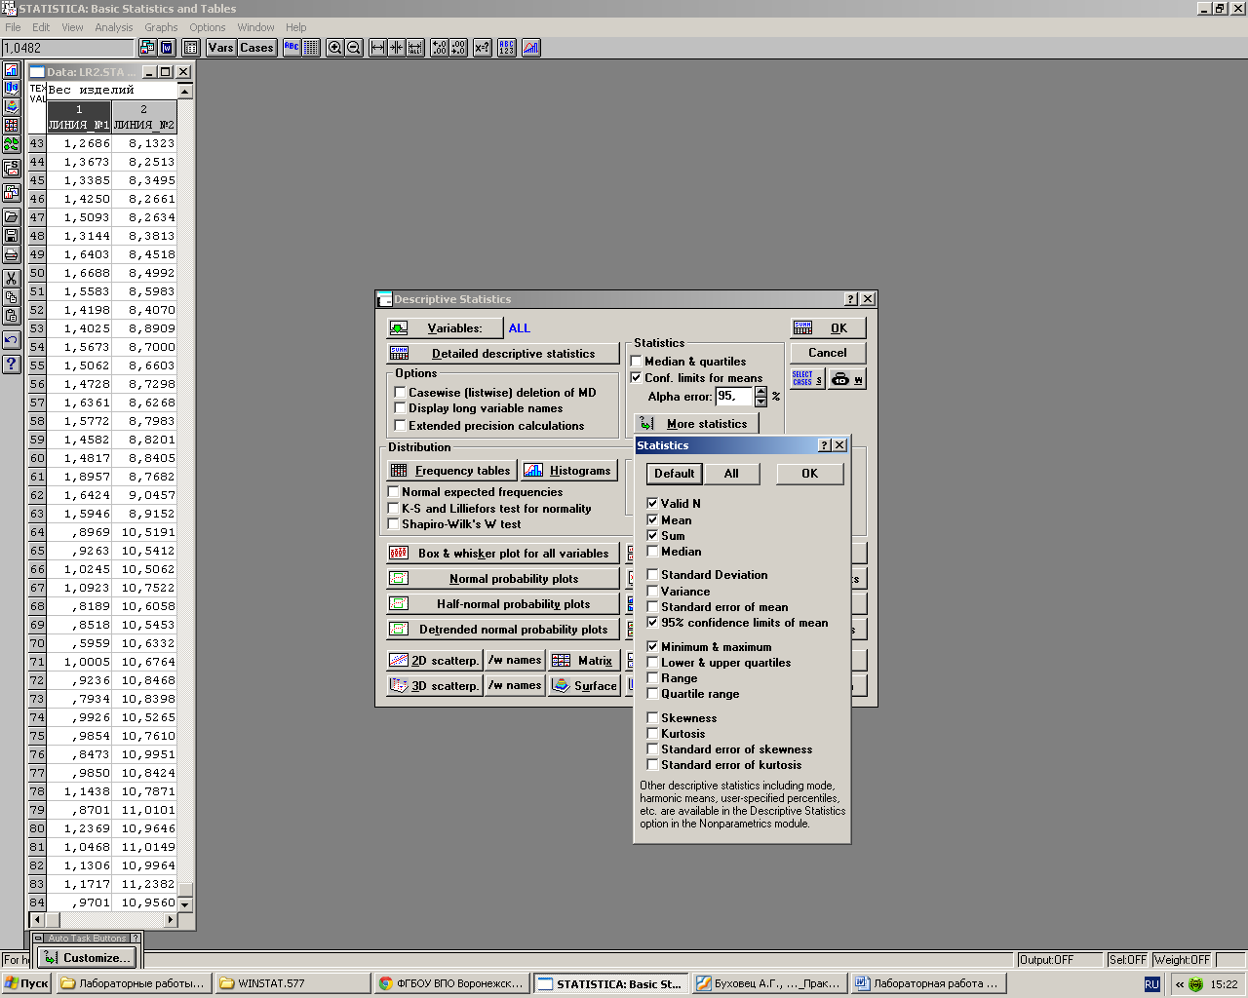1248x998 pixels.
Task: Click the Select Cases icon in dialog
Action: pos(807,379)
